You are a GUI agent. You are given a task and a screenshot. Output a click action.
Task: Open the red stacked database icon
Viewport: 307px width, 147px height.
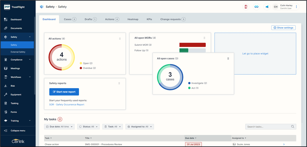coord(246,7)
